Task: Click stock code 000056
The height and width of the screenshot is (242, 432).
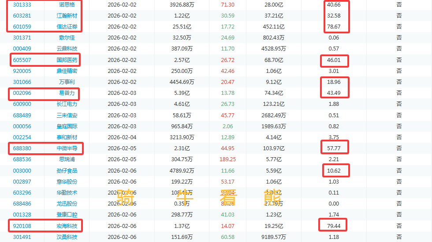Action: point(22,126)
